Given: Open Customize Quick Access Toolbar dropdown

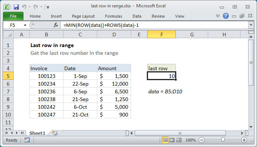Looking at the screenshot, I should coord(48,7).
